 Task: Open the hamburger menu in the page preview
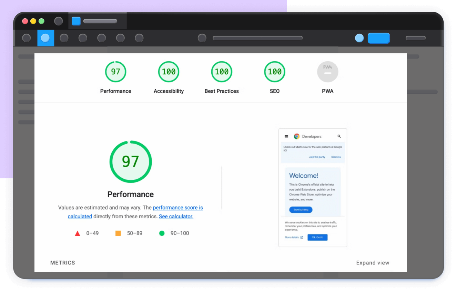point(286,136)
